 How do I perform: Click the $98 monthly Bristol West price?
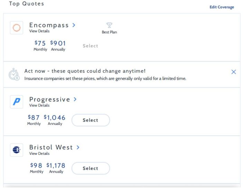(36, 165)
